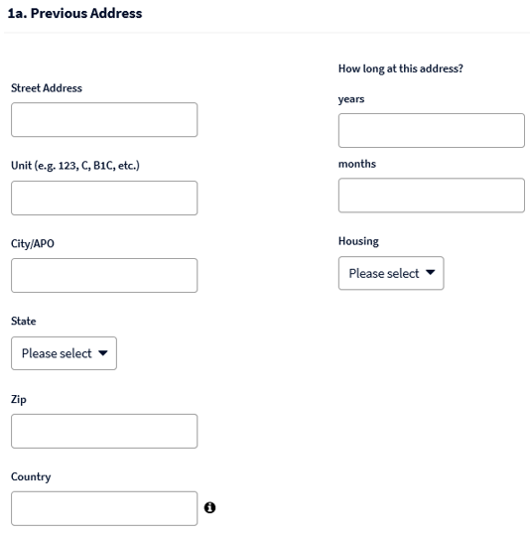Click into the Unit text field

pyautogui.click(x=104, y=198)
